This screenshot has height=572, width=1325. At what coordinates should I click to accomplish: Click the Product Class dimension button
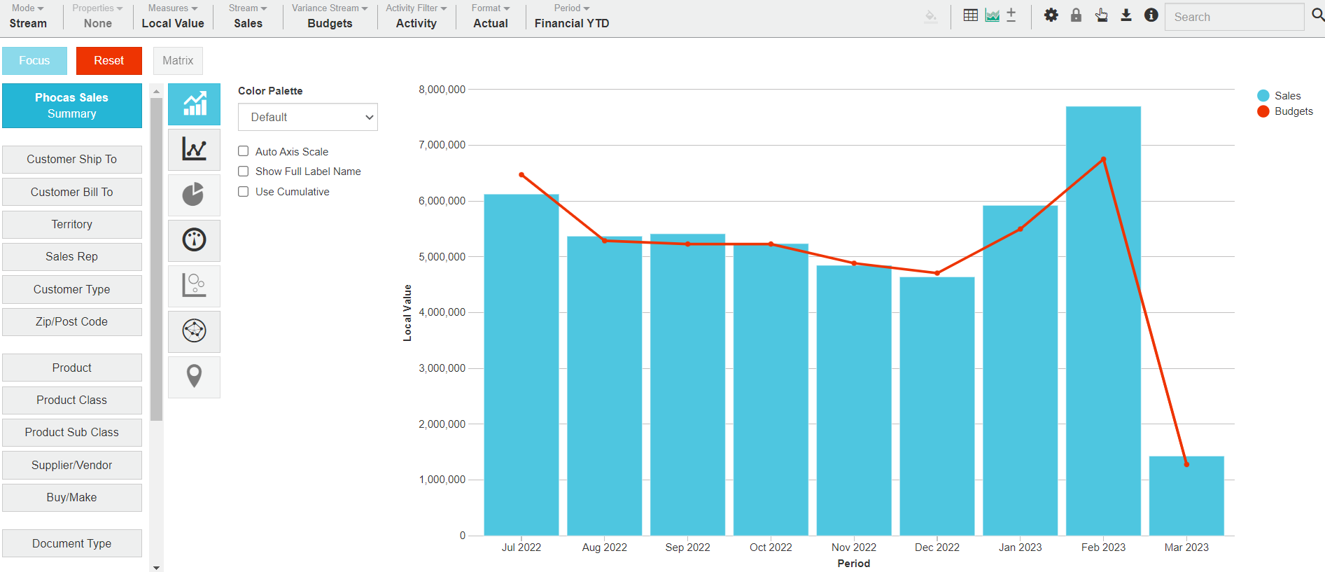click(72, 400)
